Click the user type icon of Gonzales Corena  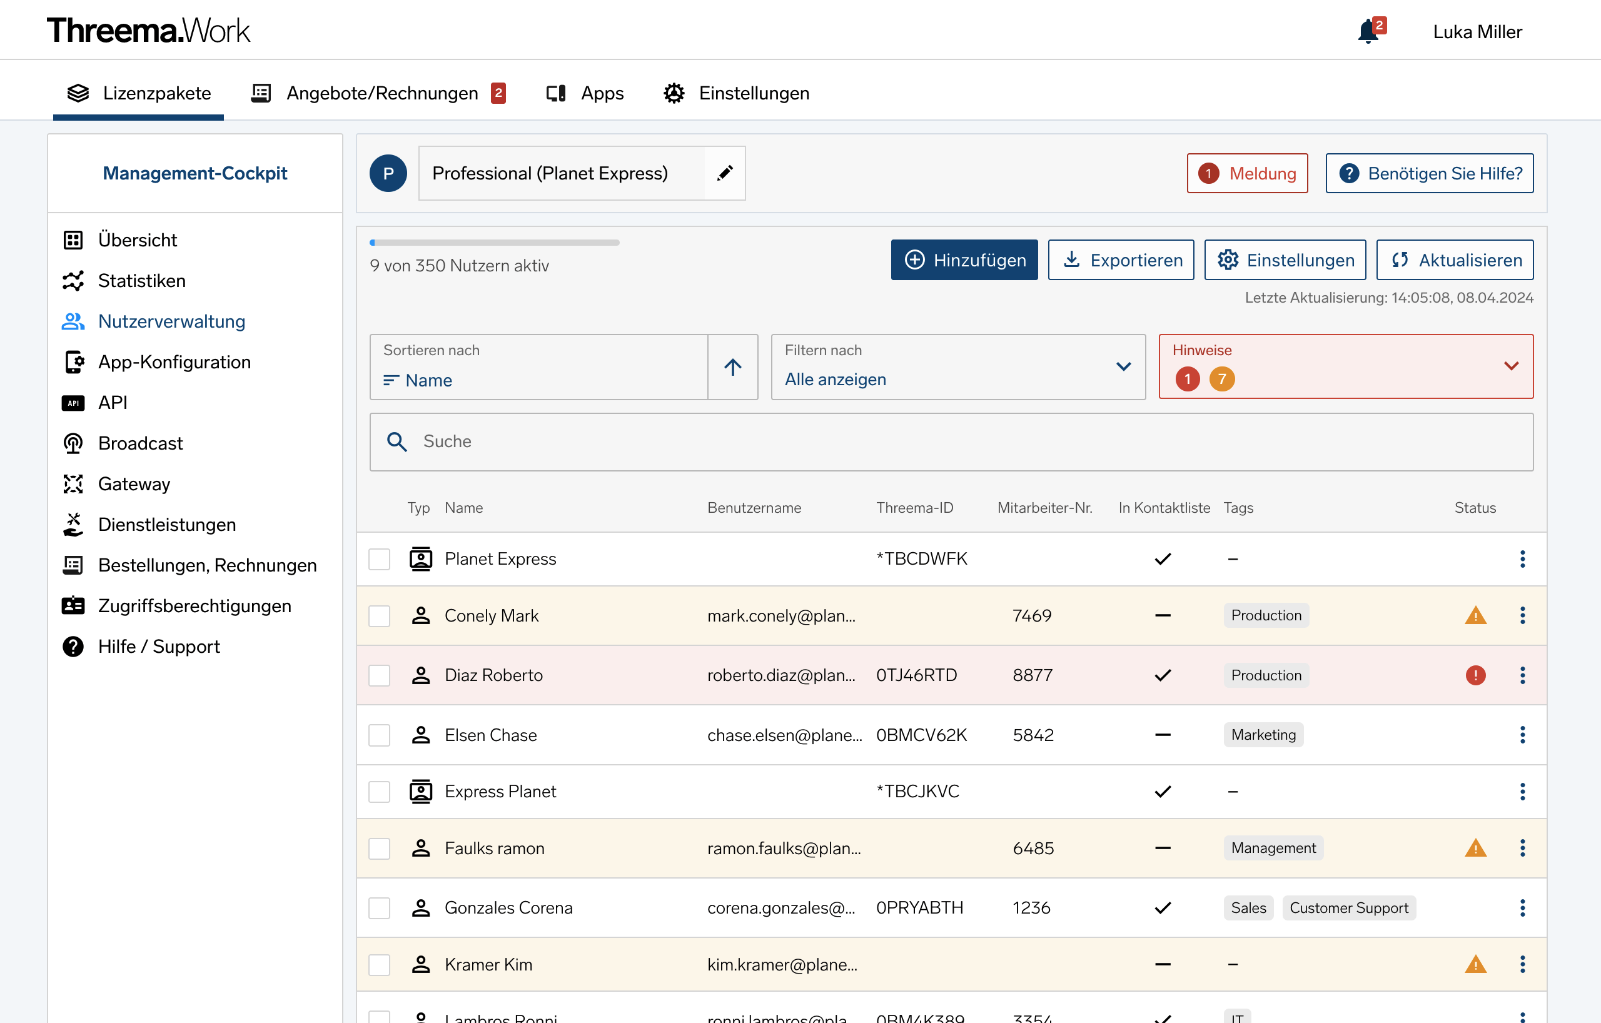tap(421, 908)
